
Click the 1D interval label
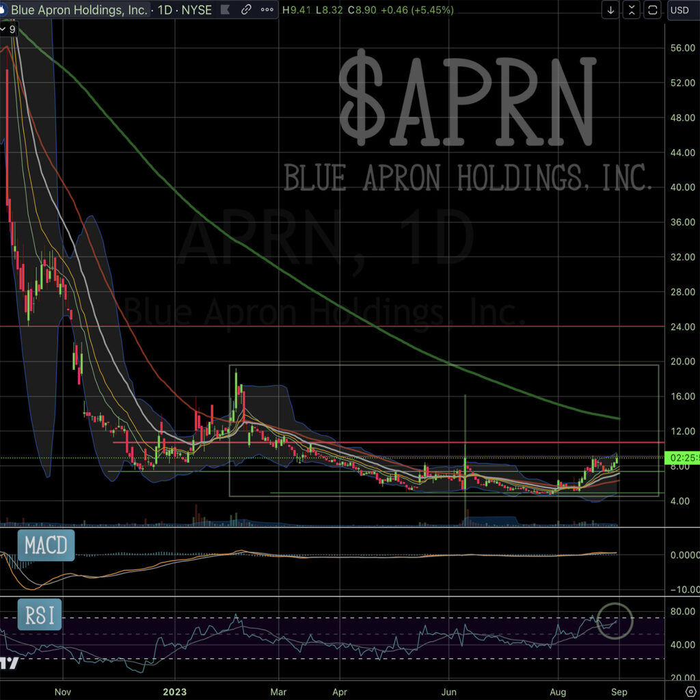[x=165, y=10]
